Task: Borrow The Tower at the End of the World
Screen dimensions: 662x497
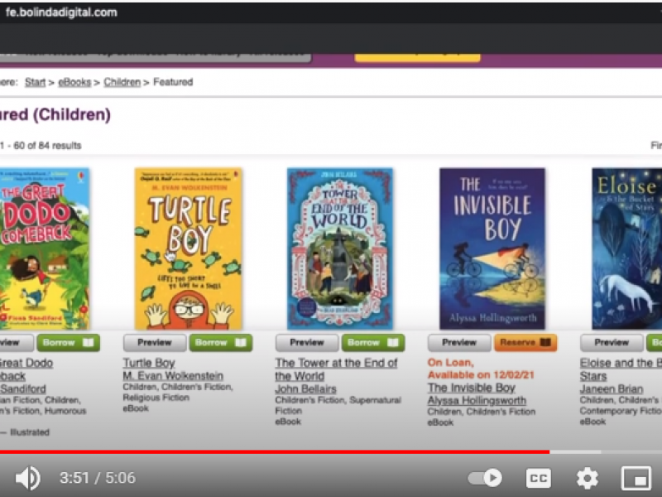Action: point(373,343)
